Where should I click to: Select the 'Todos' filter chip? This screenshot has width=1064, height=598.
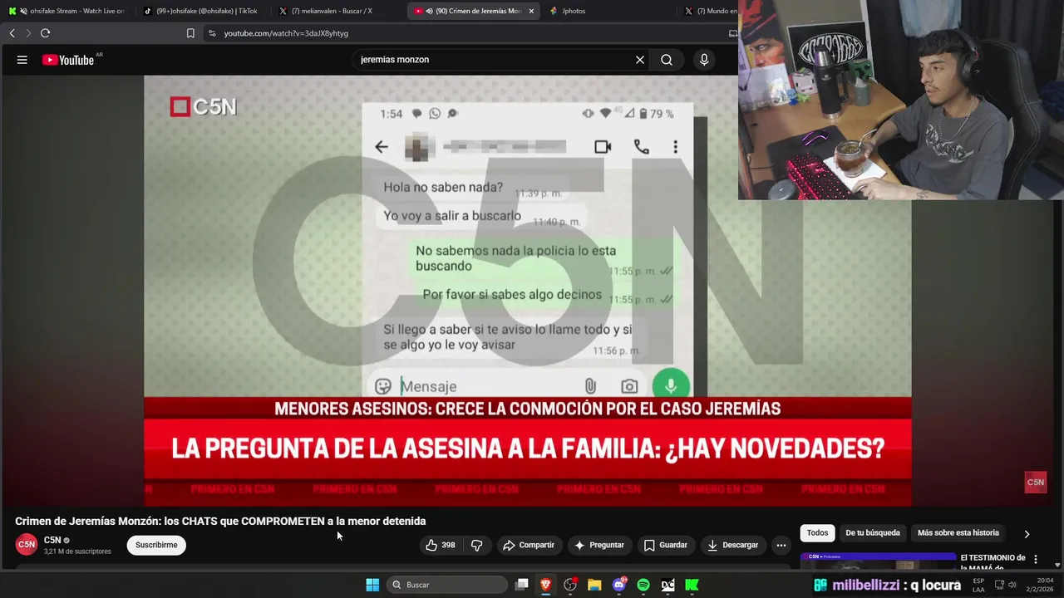[817, 533]
